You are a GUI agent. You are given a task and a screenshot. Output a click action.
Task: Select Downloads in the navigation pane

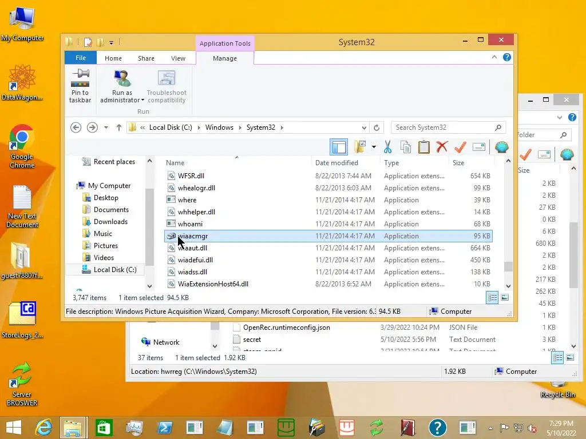pos(110,222)
